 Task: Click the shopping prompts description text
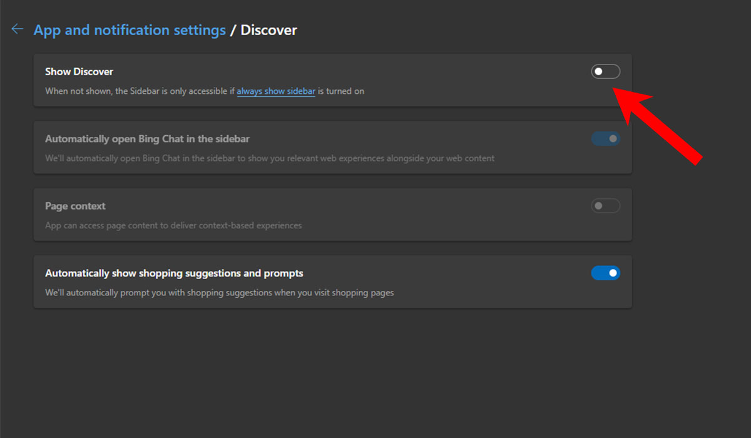click(219, 292)
